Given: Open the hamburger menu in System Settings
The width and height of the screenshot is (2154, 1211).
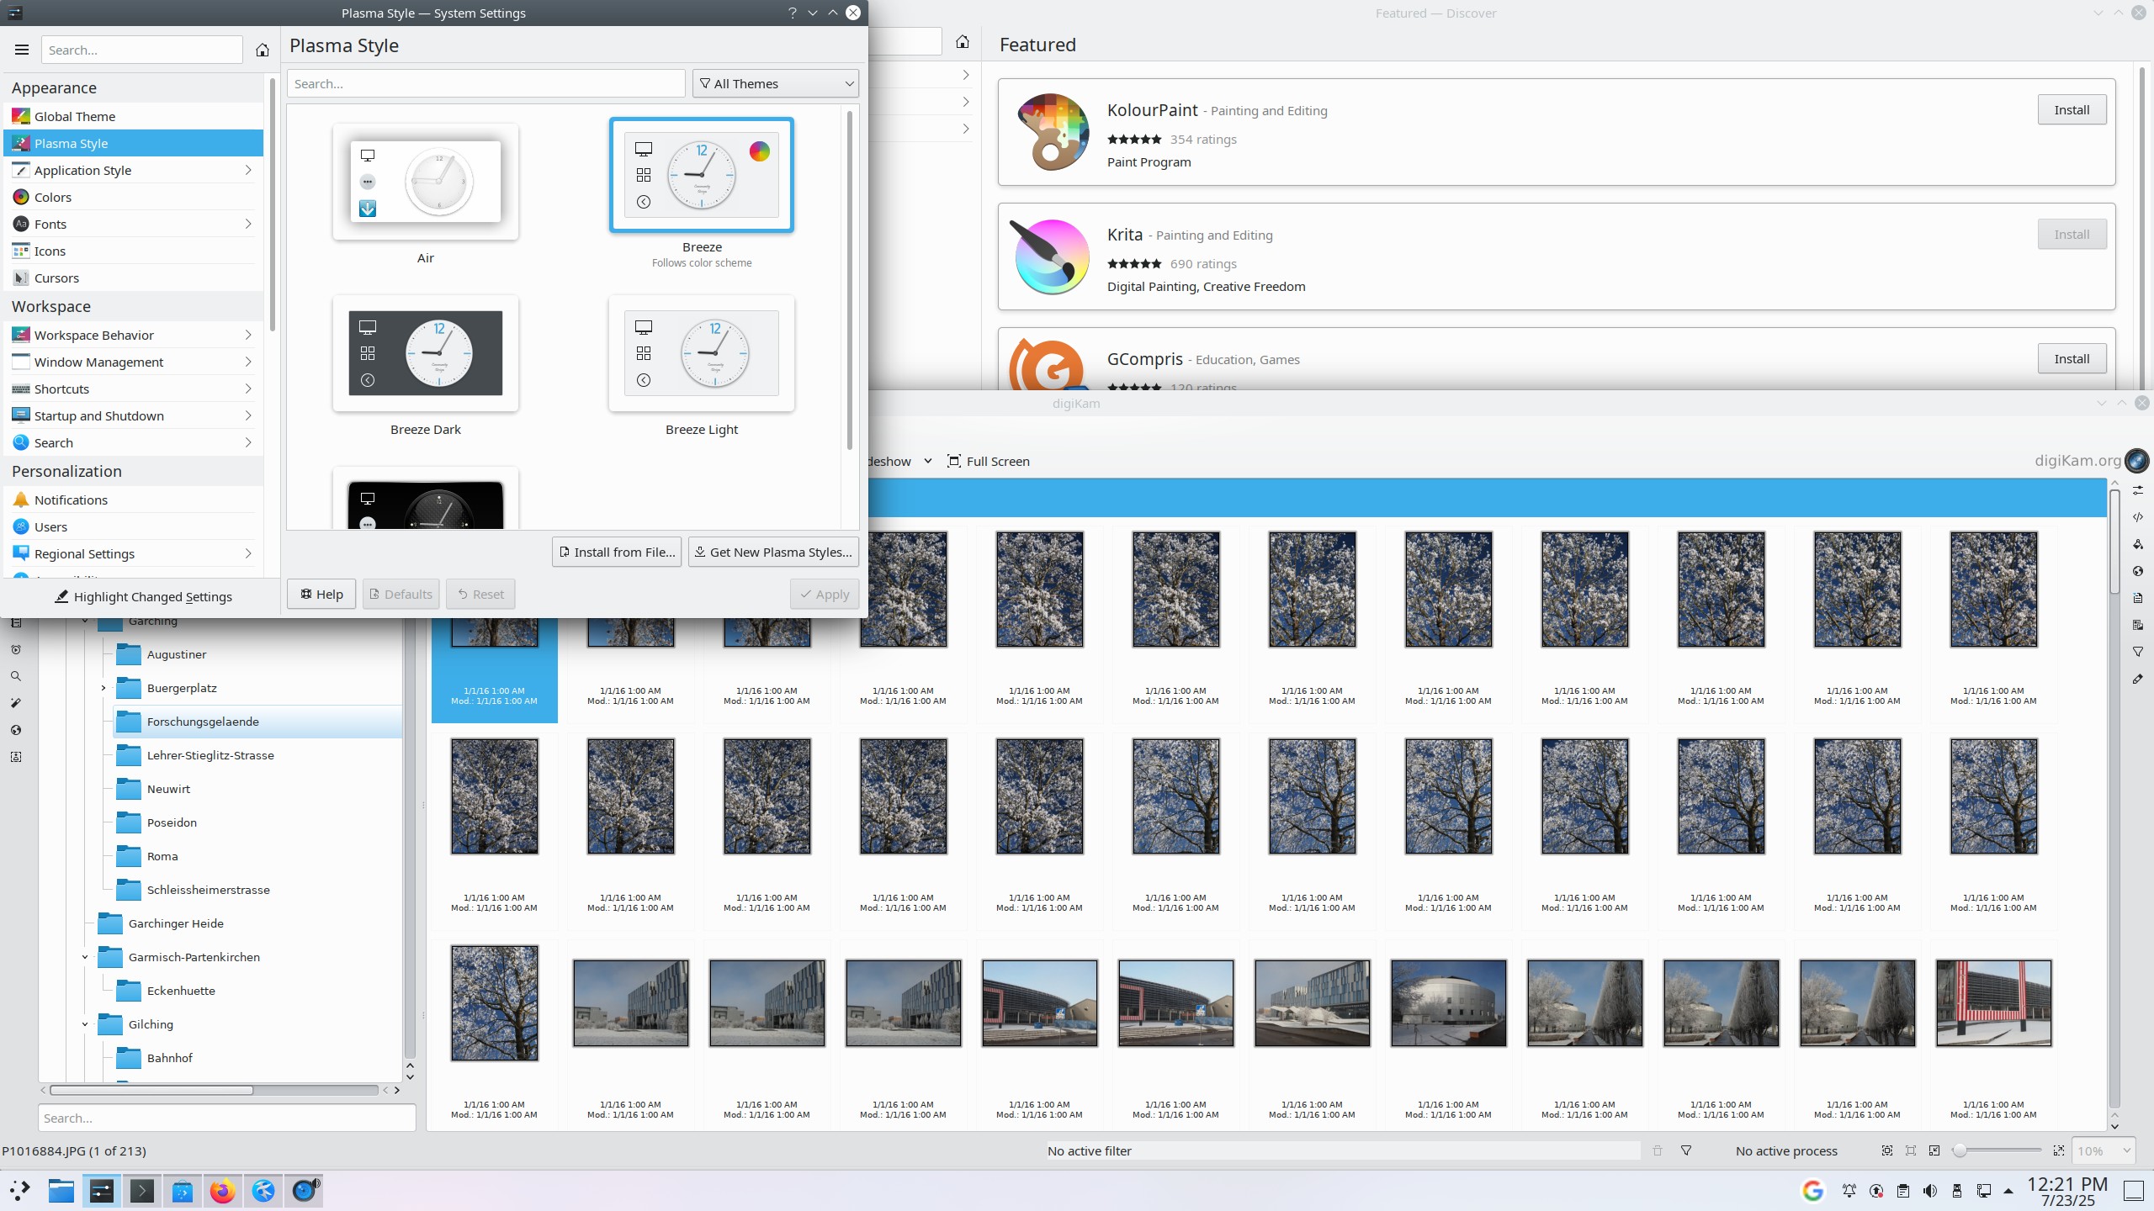Looking at the screenshot, I should click(x=22, y=50).
